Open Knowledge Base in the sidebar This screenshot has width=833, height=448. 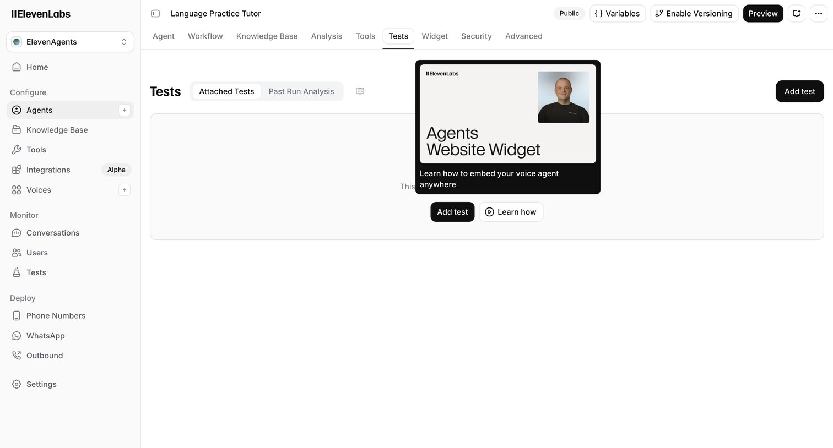[x=70, y=130]
